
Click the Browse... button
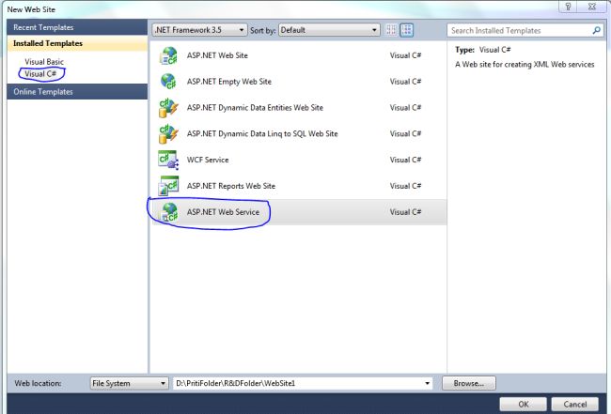[469, 383]
